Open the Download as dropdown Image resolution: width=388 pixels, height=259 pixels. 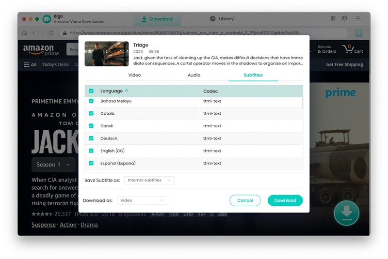[142, 200]
